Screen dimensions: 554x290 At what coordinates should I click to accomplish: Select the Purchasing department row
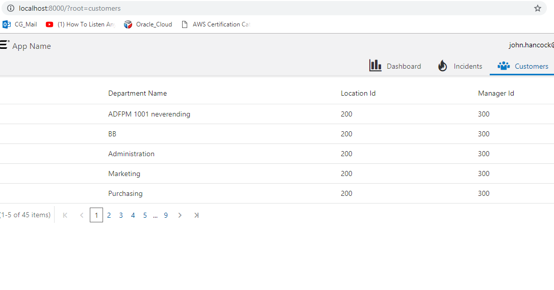pyautogui.click(x=277, y=193)
